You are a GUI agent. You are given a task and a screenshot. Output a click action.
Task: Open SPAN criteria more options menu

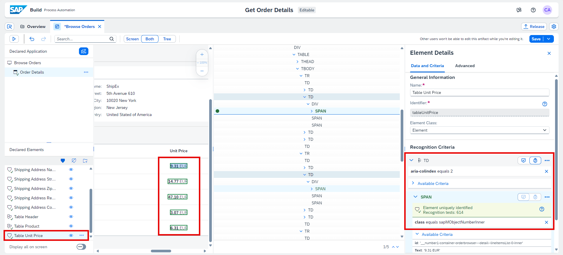(x=547, y=197)
